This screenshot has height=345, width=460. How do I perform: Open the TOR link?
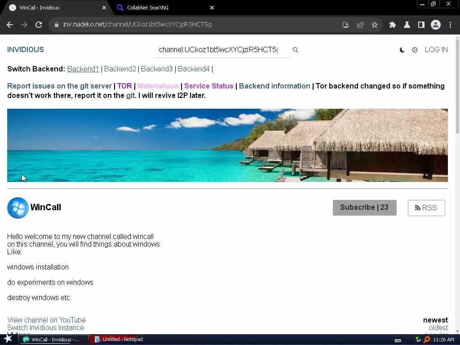click(124, 86)
